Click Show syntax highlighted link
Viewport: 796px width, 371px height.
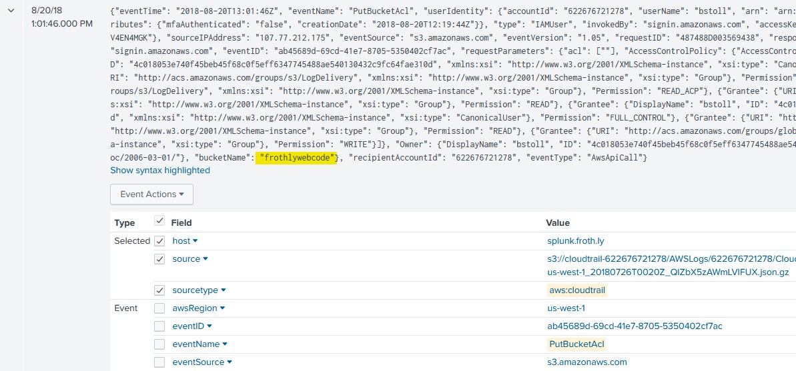tap(160, 171)
